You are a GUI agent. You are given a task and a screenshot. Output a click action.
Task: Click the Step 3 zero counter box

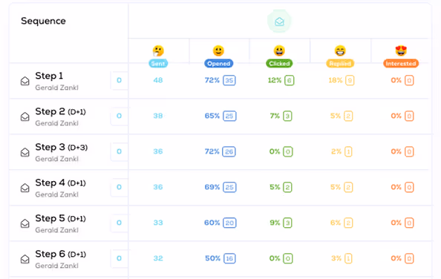click(120, 151)
